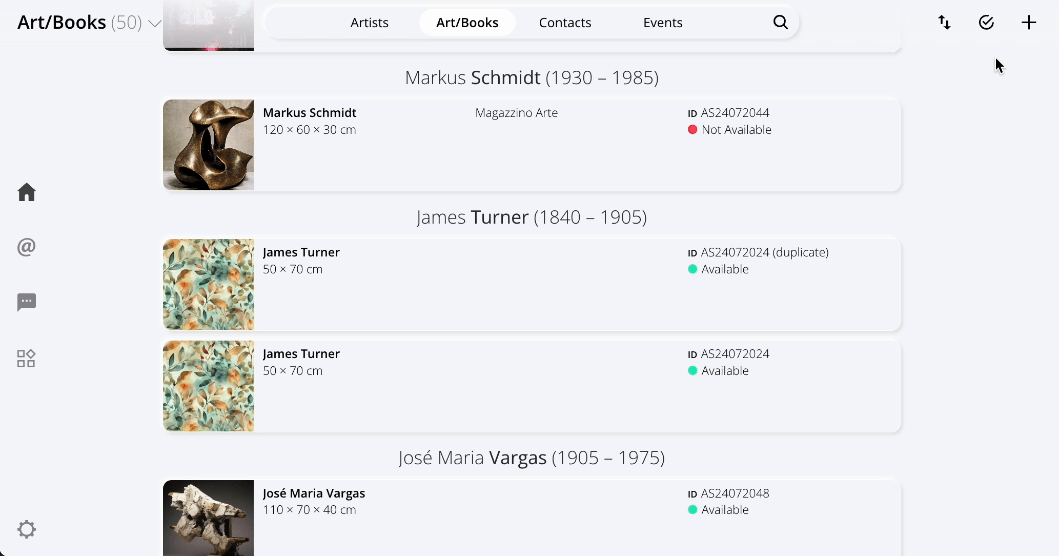The width and height of the screenshot is (1059, 556).
Task: Click the James Turner (1840 – 1905) heading
Action: (532, 217)
